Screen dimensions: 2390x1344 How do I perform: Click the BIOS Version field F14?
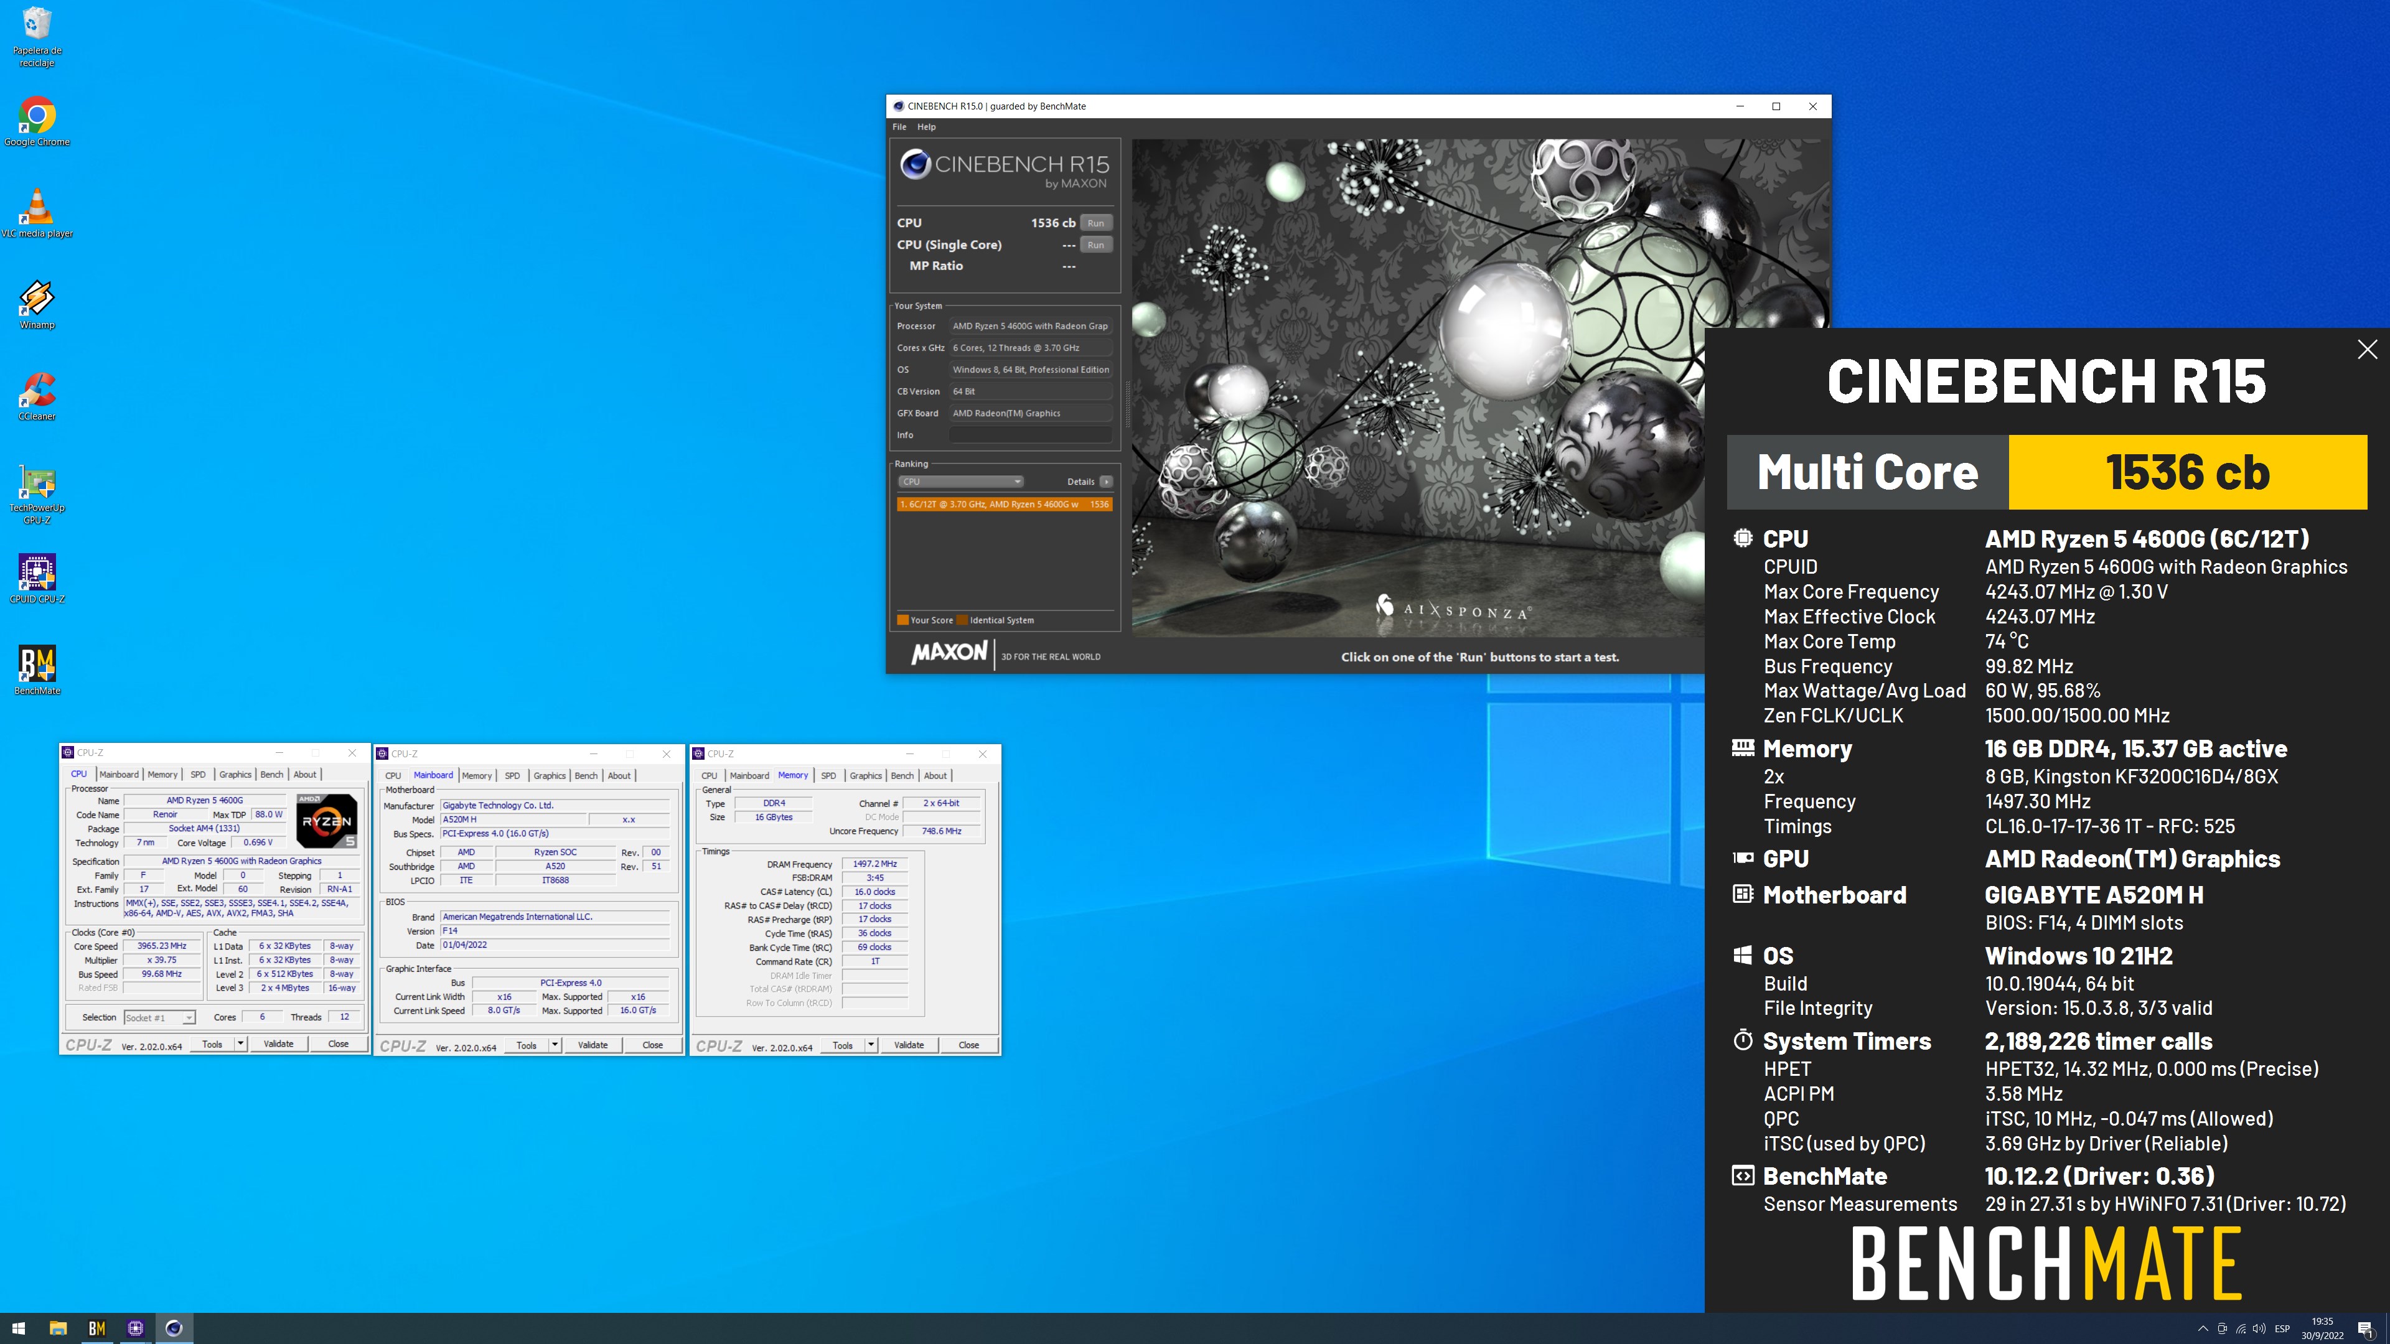(555, 931)
